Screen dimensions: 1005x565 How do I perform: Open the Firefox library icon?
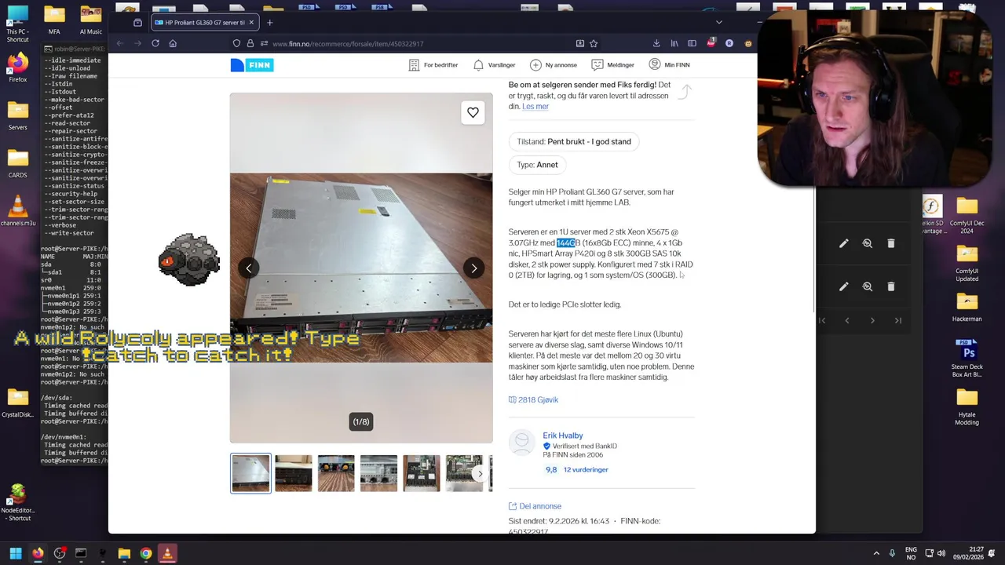(x=674, y=43)
